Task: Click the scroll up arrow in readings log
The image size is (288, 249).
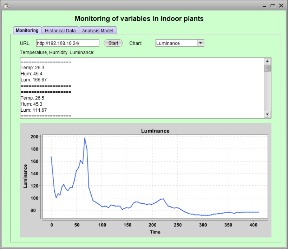Action: pyautogui.click(x=267, y=61)
